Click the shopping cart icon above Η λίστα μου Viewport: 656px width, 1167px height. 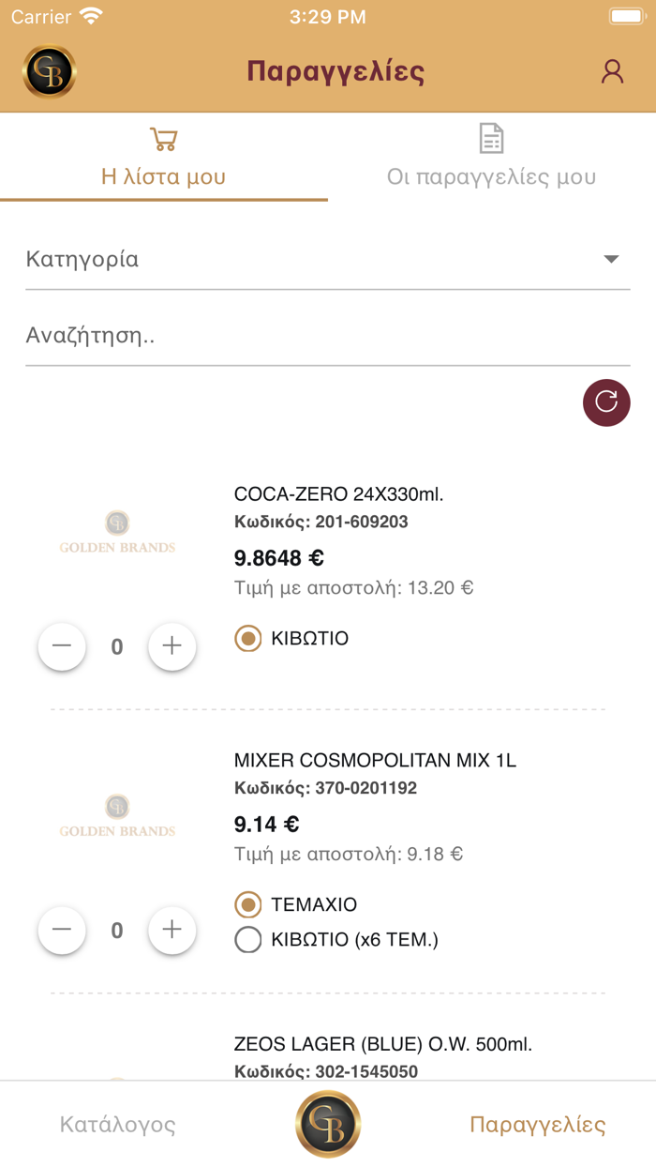click(163, 138)
